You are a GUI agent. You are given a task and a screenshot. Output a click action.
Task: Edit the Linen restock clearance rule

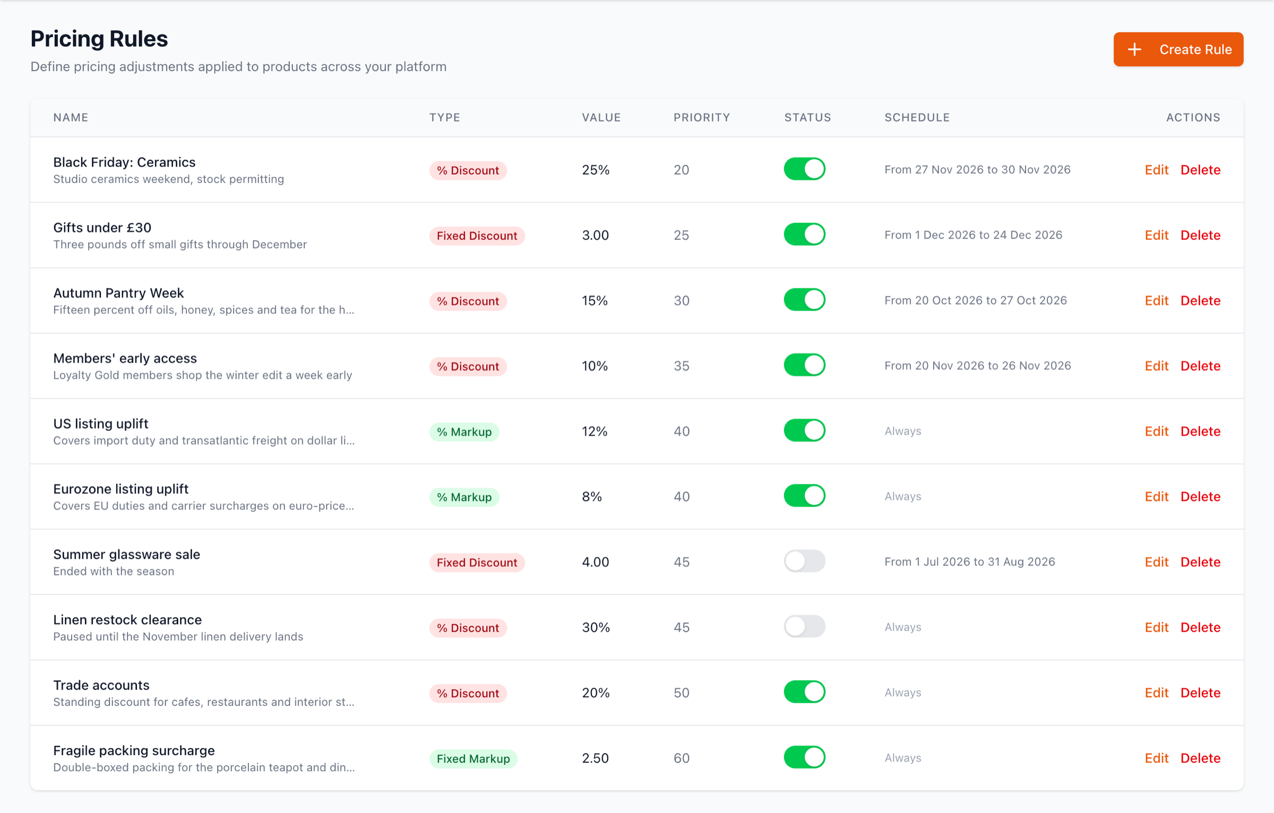pos(1156,627)
